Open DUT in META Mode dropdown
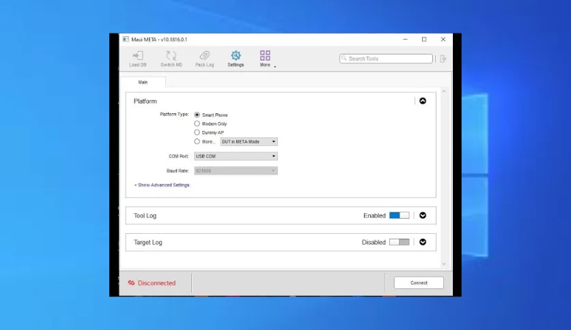The width and height of the screenshot is (571, 330). coord(249,142)
